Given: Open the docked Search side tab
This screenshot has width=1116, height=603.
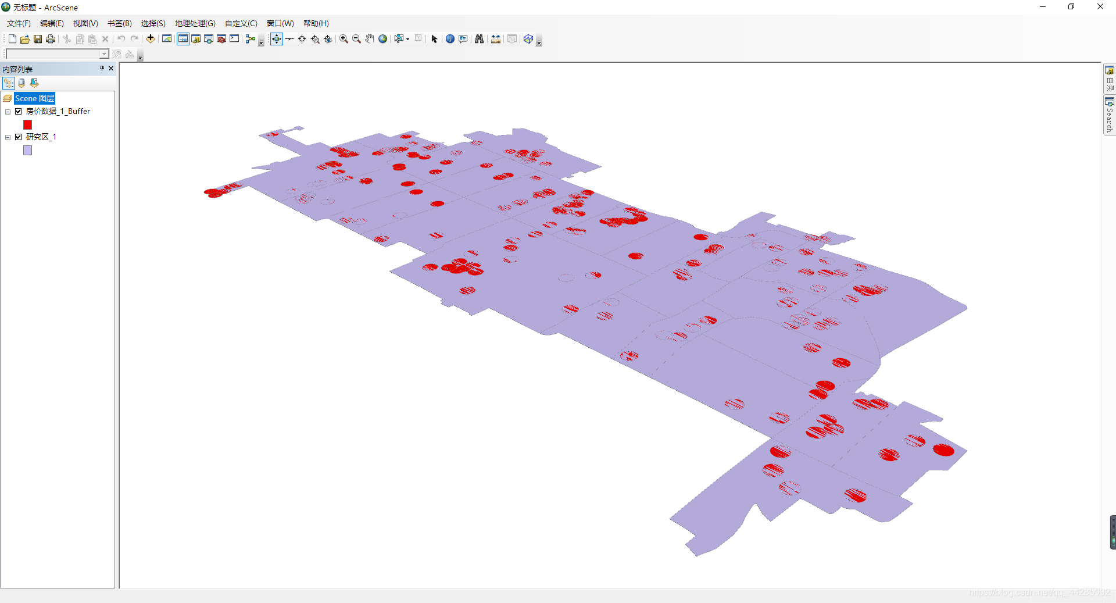Looking at the screenshot, I should [1110, 115].
